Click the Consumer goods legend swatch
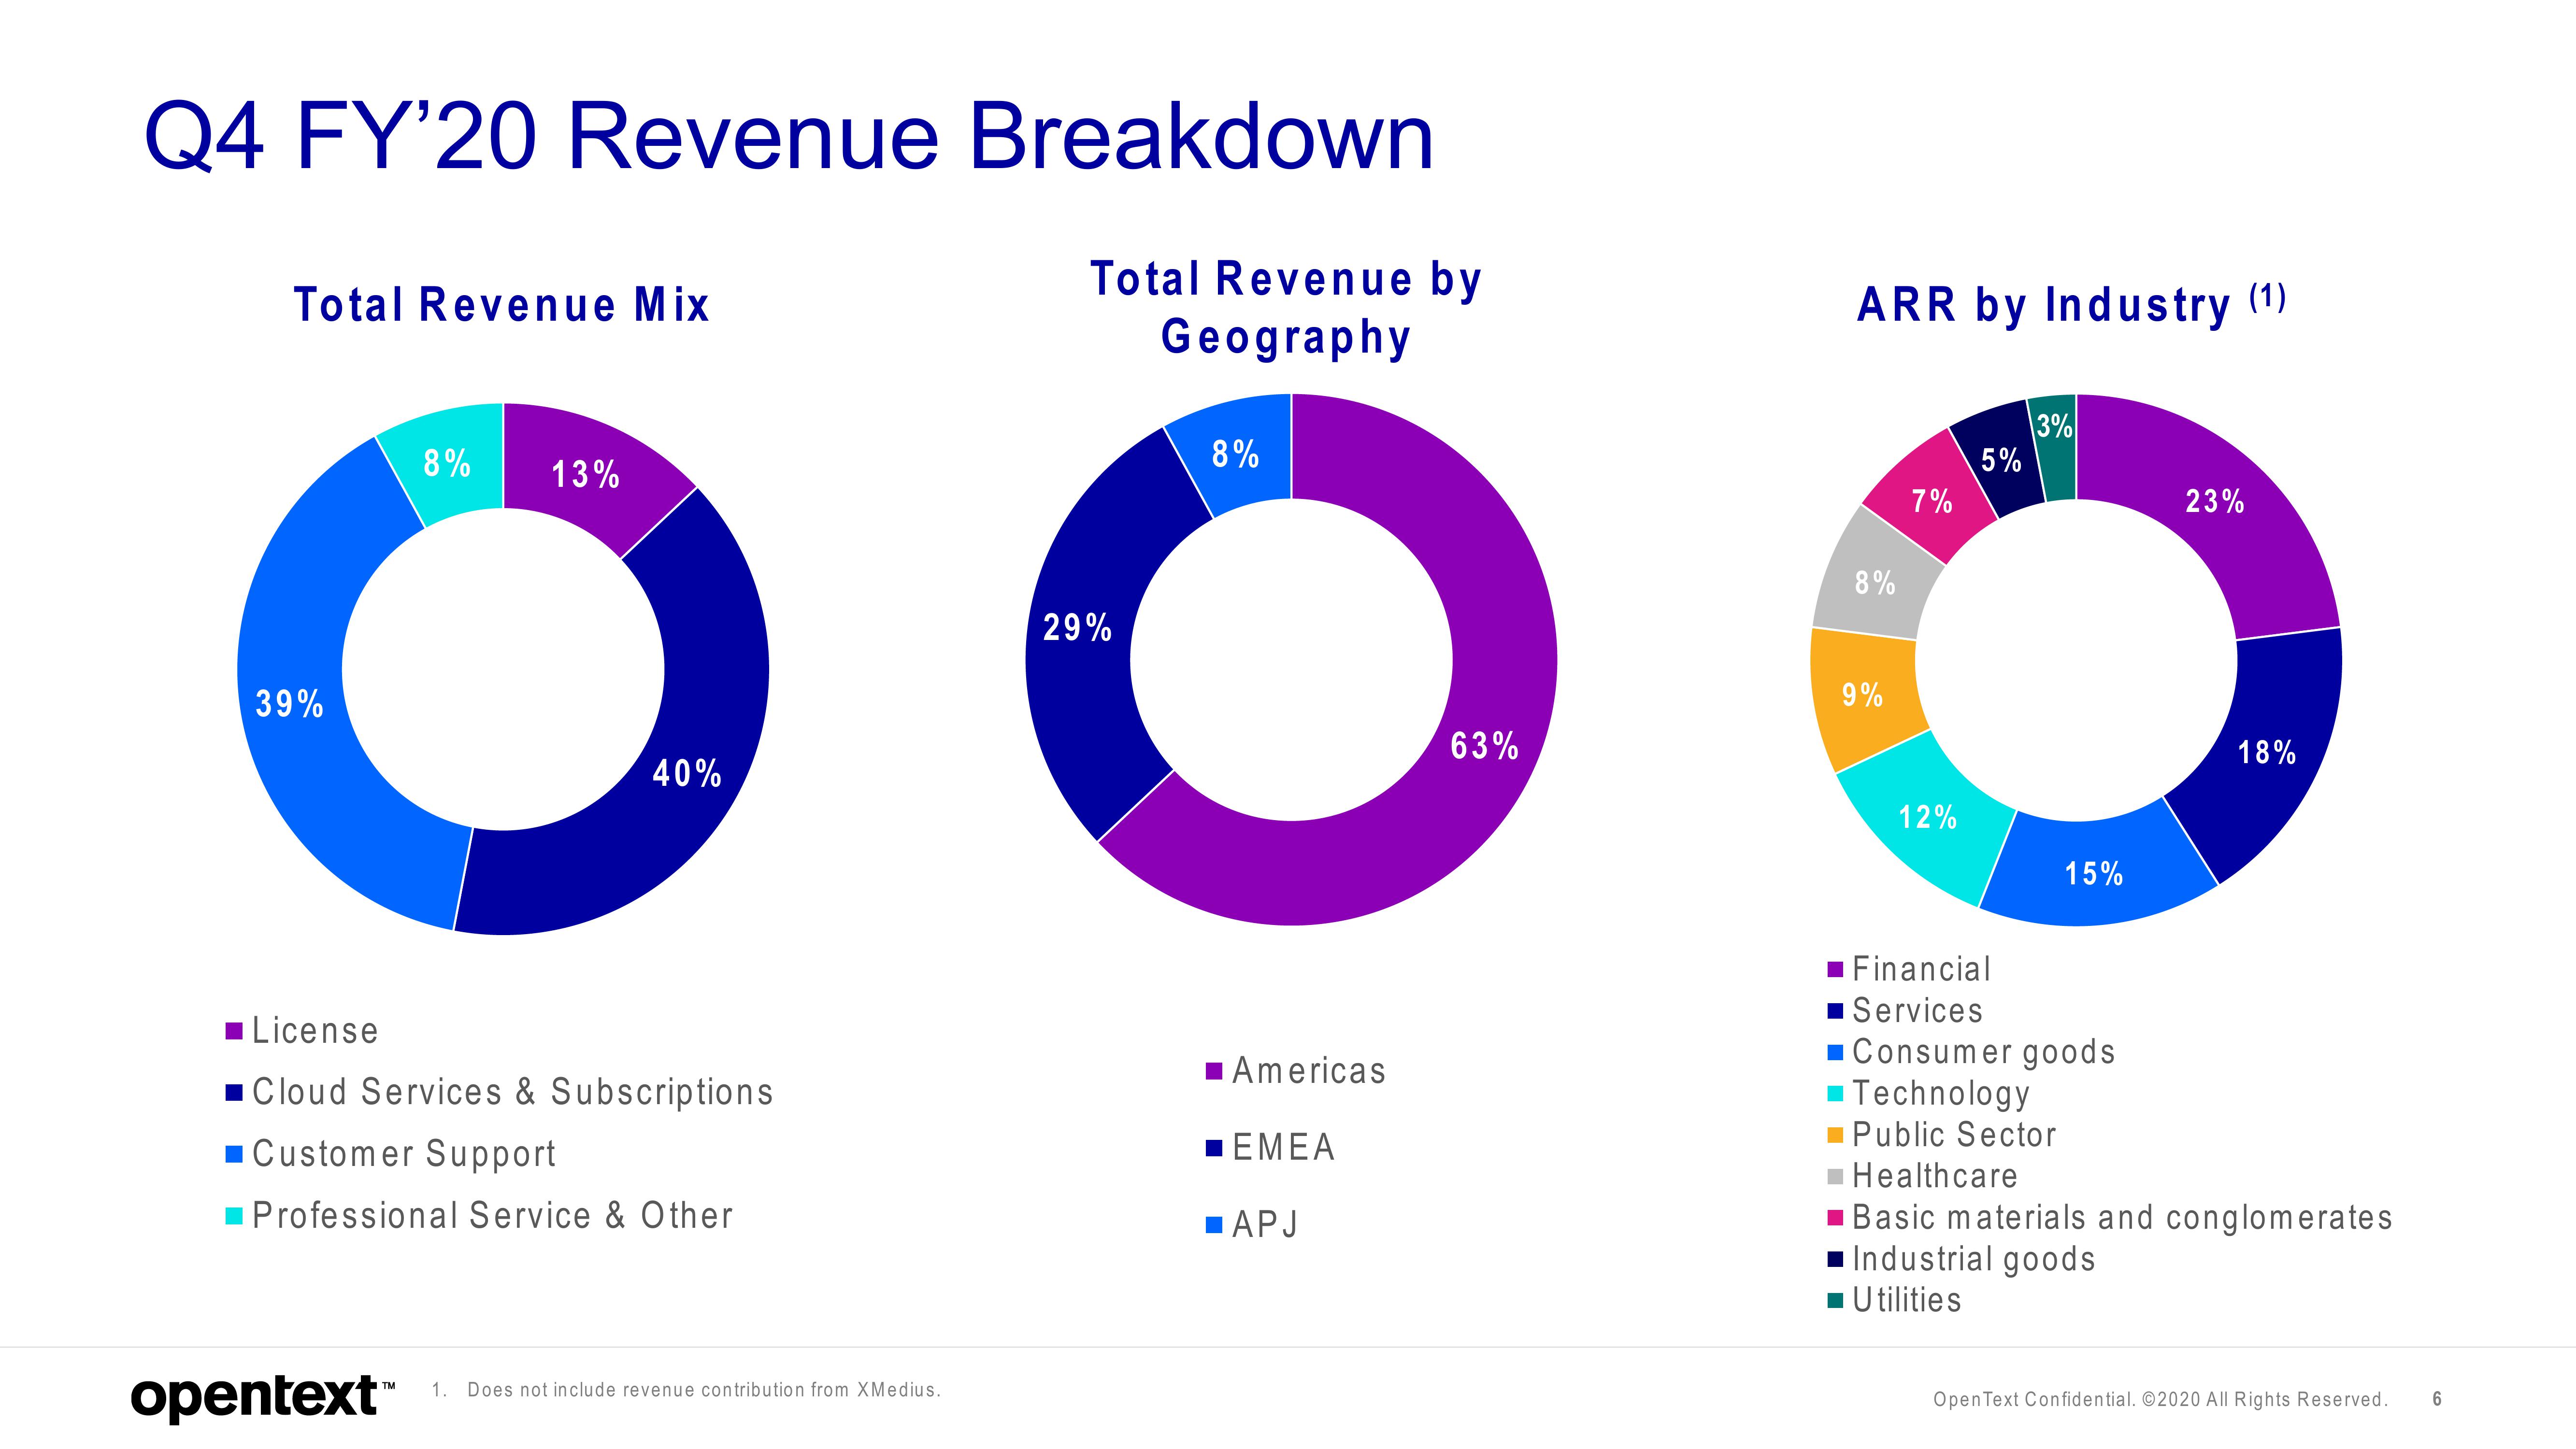2576x1449 pixels. pos(1835,1052)
